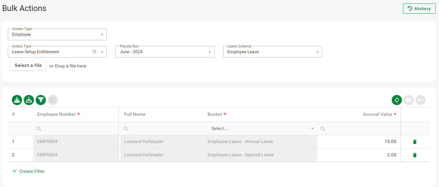Click the solid-tray download icon beside the outlined one
Viewport: 439px width, 187px height.
(17, 100)
